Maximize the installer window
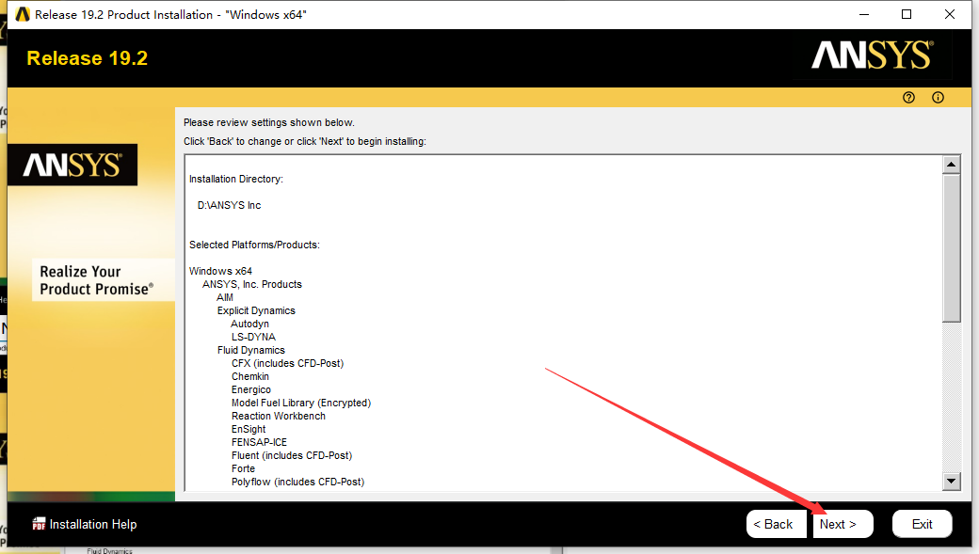The image size is (979, 554). click(907, 14)
